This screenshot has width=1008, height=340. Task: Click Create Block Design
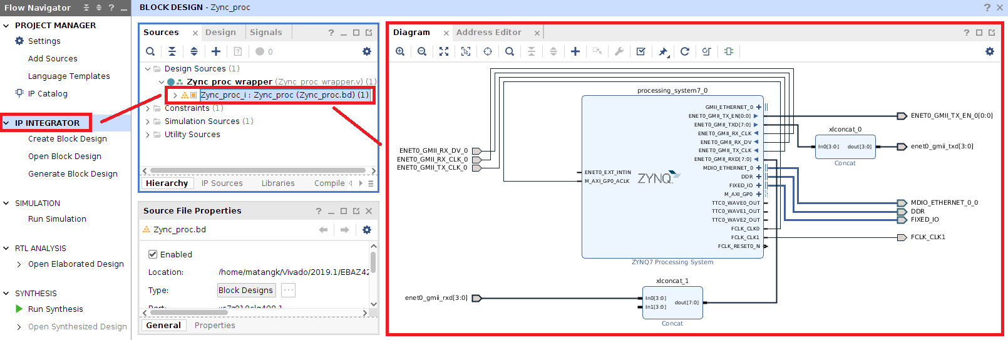pyautogui.click(x=68, y=139)
